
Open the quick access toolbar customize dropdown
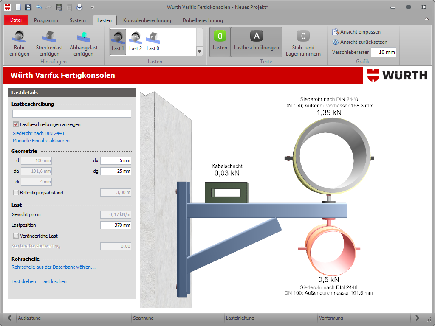[x=92, y=7]
